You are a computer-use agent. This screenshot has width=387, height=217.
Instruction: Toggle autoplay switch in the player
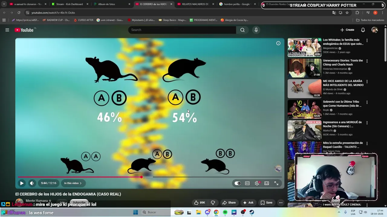coord(238,183)
